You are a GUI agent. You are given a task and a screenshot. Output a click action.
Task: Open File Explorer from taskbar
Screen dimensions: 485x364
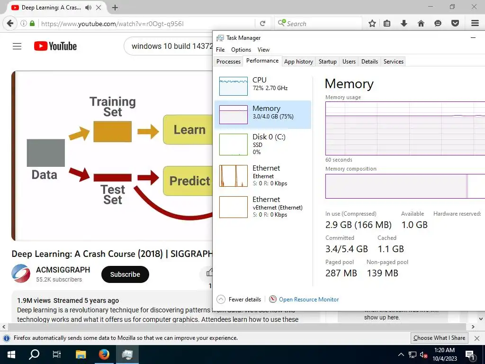81,355
